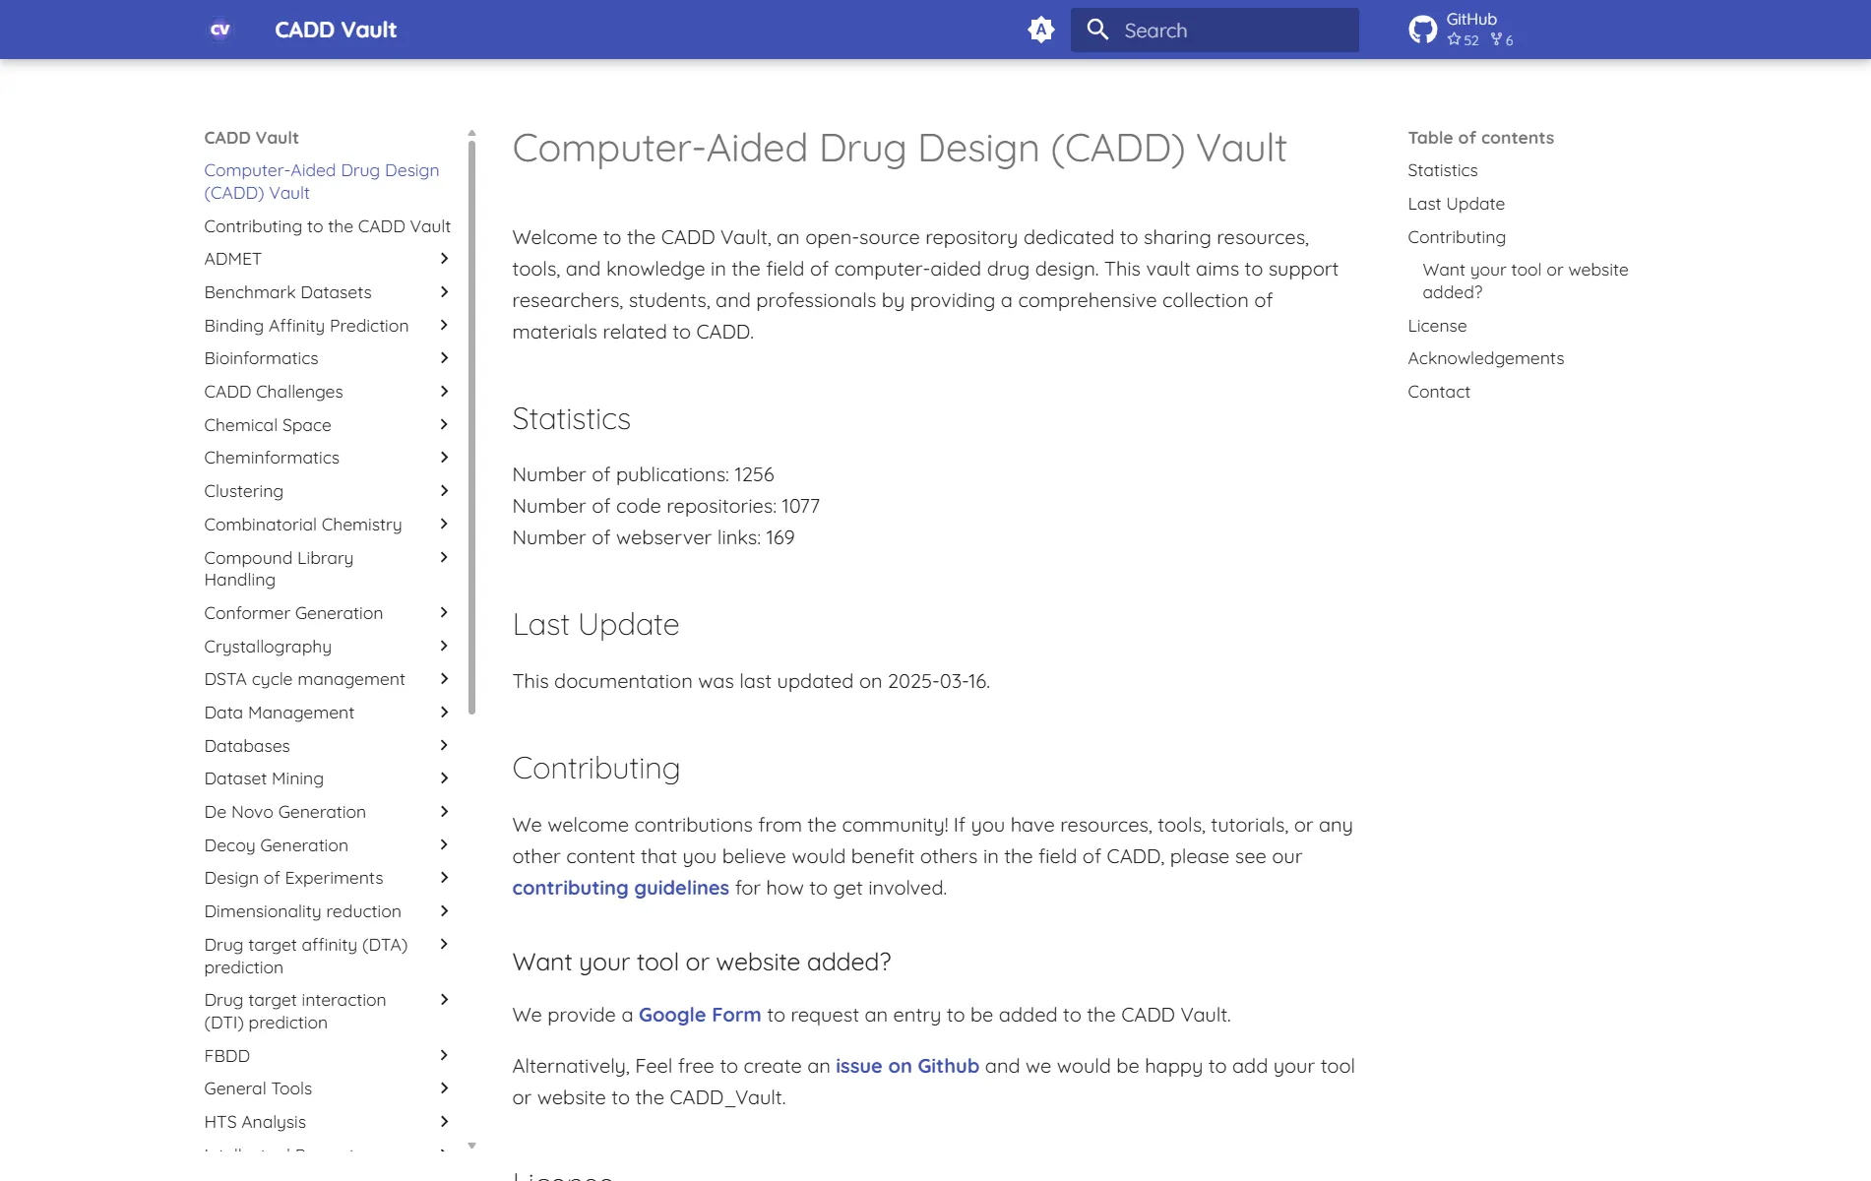Click the fork count icon in the header
Image resolution: width=1871 pixels, height=1181 pixels.
pyautogui.click(x=1495, y=40)
